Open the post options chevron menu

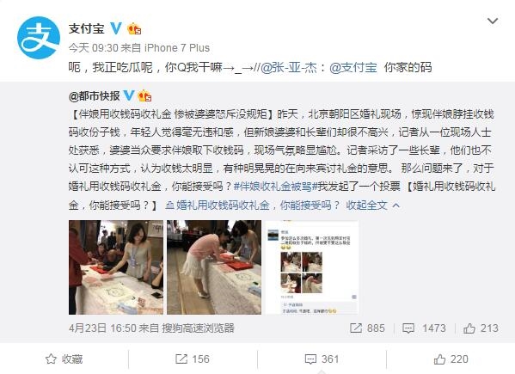(493, 21)
